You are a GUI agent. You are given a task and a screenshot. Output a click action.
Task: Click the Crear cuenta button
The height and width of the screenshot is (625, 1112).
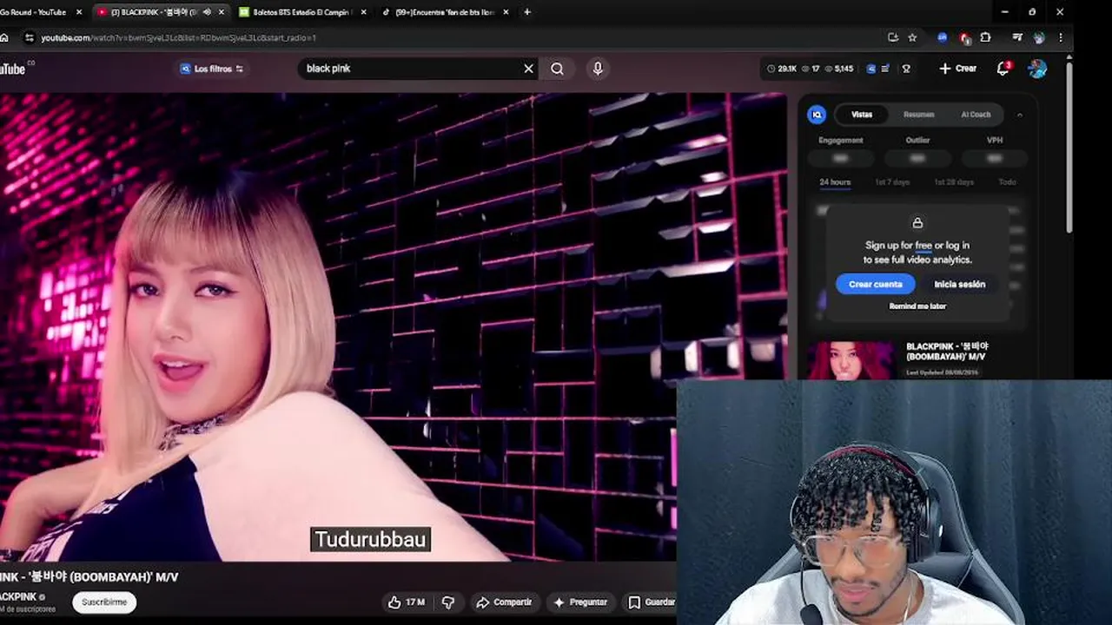point(875,284)
